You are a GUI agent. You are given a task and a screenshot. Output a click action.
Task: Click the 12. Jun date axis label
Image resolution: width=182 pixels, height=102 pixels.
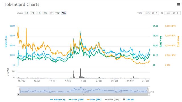click(x=37, y=81)
